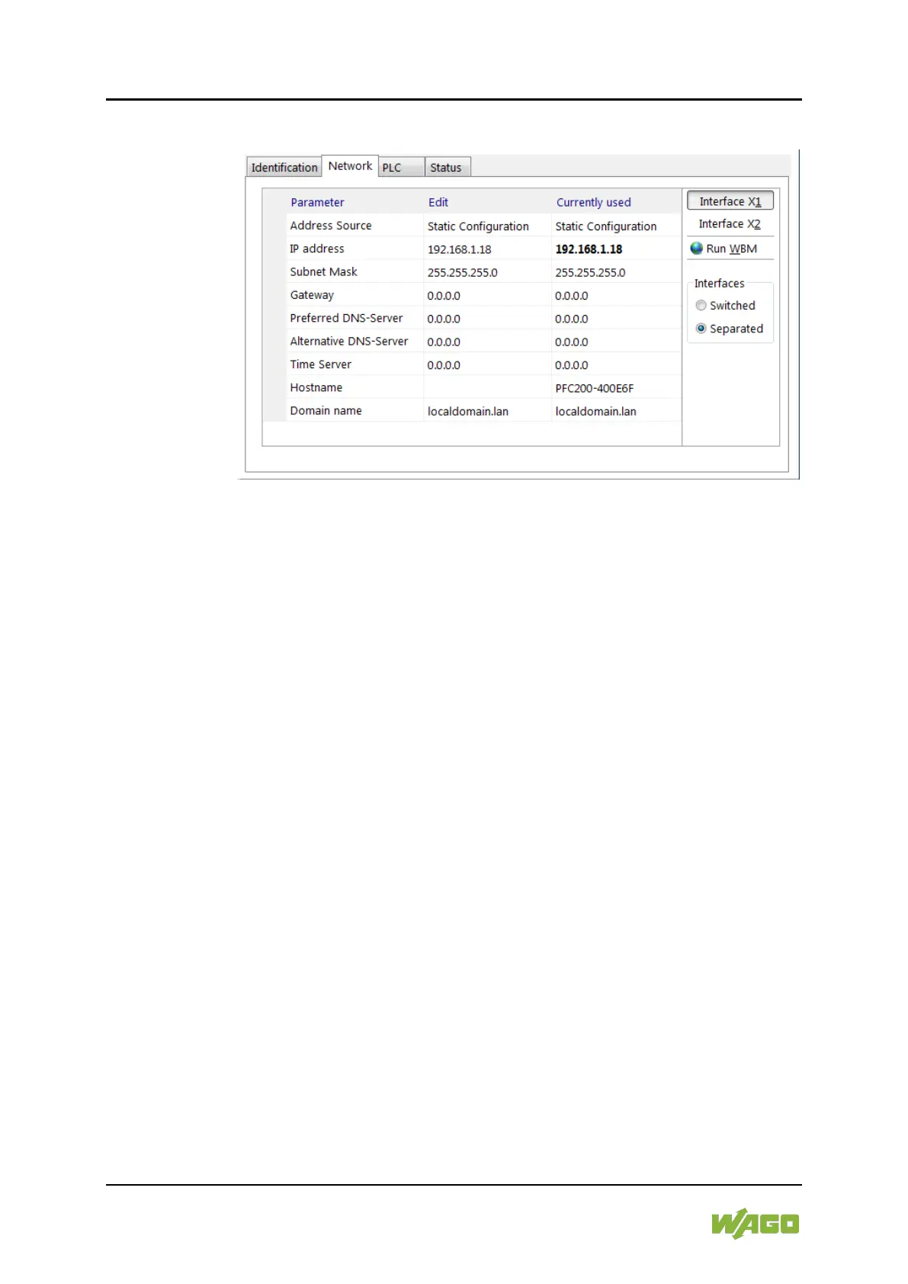Image resolution: width=908 pixels, height=1284 pixels.
Task: Click the Time Server parameter label
Action: (320, 364)
